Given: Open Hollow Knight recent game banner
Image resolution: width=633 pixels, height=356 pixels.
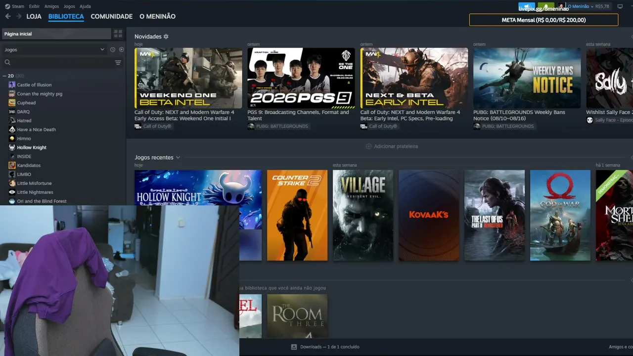Looking at the screenshot, I should pos(198,188).
